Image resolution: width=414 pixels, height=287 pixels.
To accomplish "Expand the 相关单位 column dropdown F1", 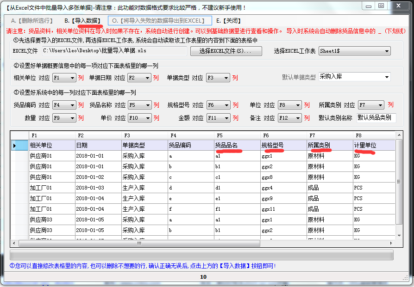I will (x=72, y=78).
